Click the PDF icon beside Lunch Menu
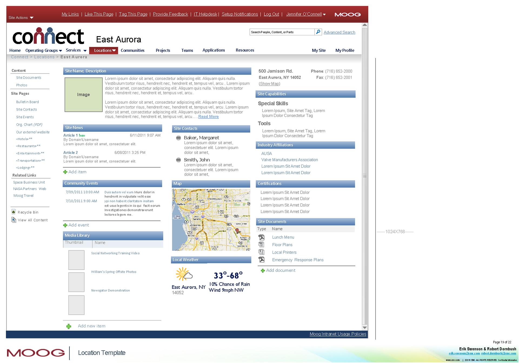Viewport: 519px width, 363px height. click(x=261, y=237)
